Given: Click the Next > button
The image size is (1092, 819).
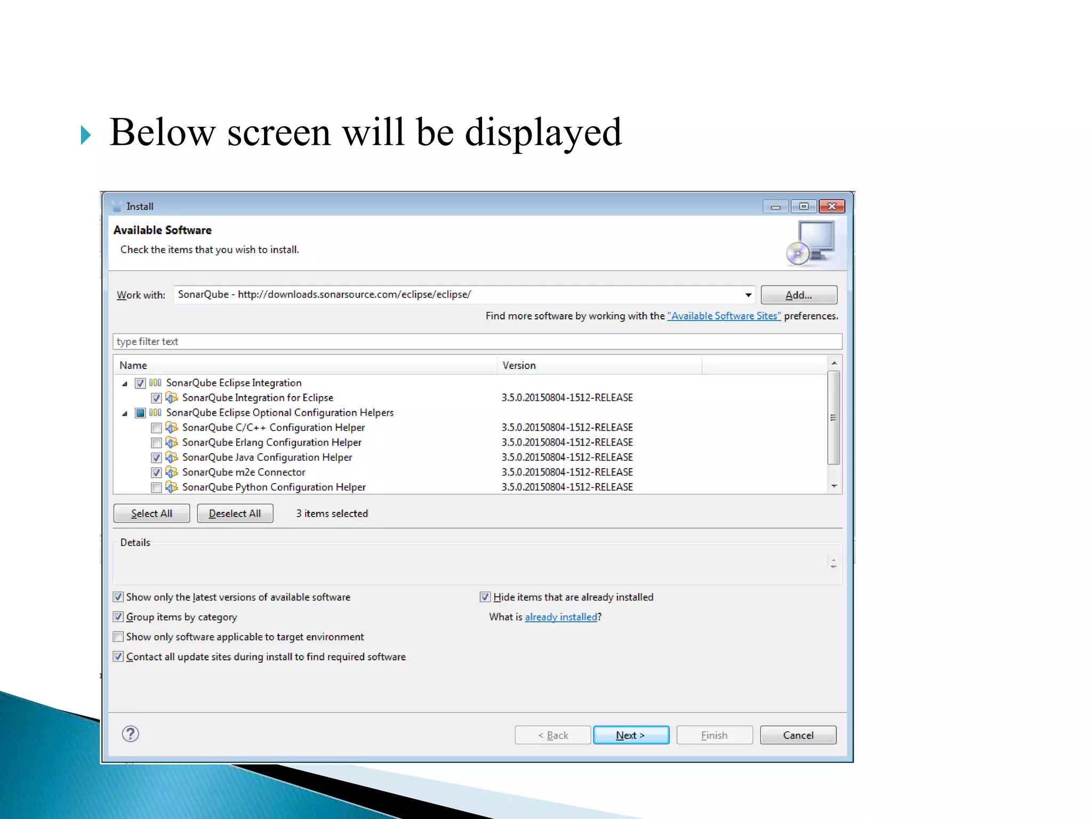Looking at the screenshot, I should (x=631, y=735).
